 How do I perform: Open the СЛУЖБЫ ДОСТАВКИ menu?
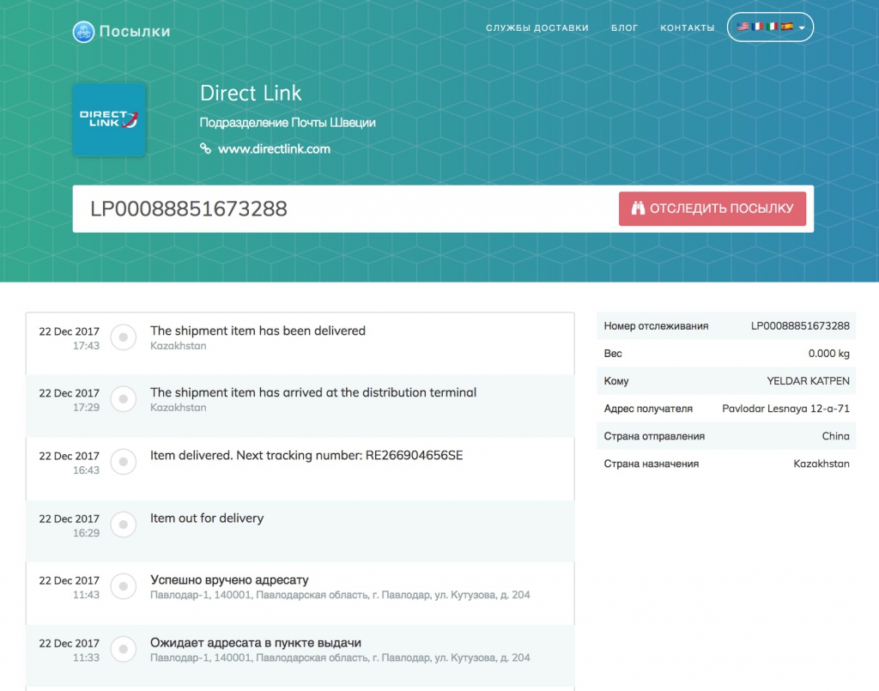tap(537, 27)
